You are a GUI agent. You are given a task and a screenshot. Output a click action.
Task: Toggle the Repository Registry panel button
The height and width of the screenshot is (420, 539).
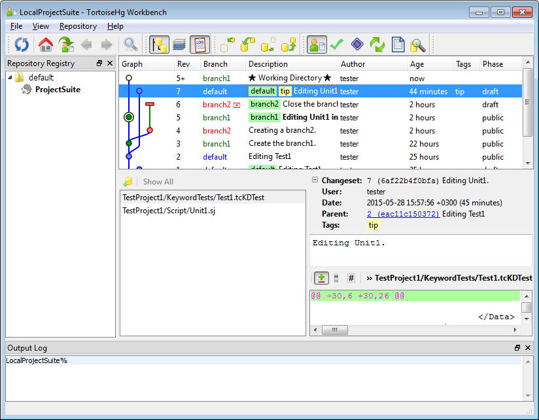click(159, 44)
